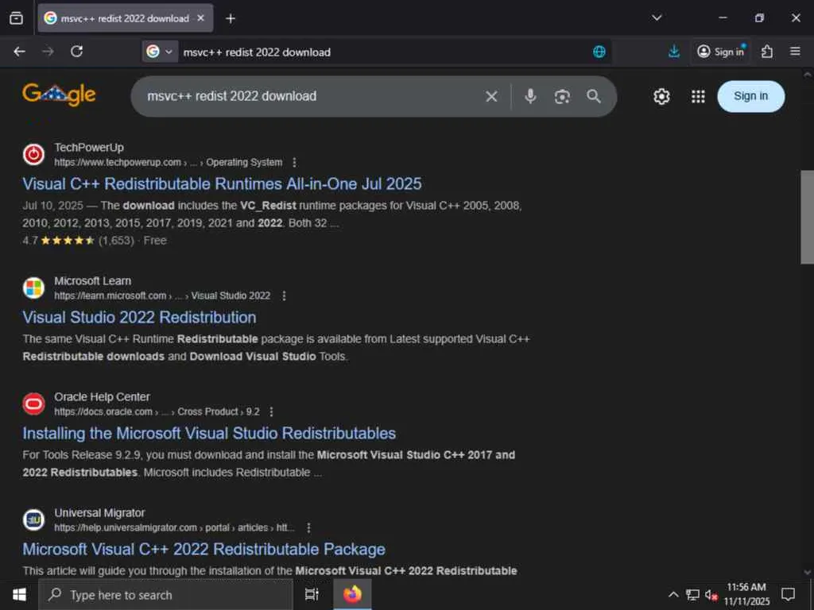Viewport: 814px width, 610px height.
Task: Click the TechPowerUp site name text
Action: [89, 147]
